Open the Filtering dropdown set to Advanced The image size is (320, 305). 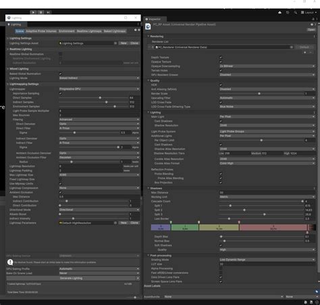click(x=99, y=119)
